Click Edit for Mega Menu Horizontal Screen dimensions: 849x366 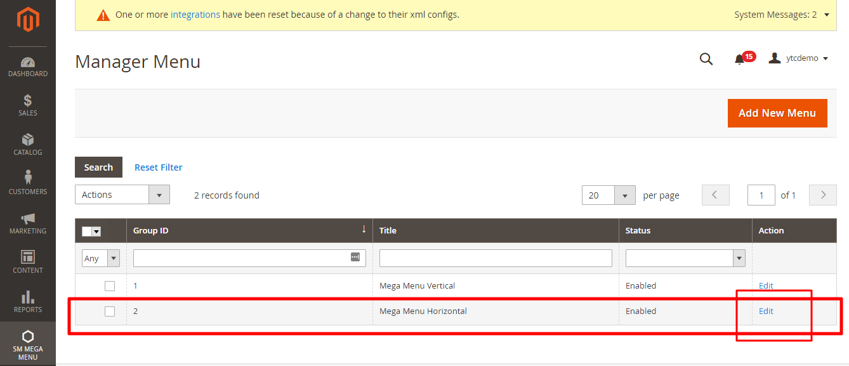pos(766,311)
